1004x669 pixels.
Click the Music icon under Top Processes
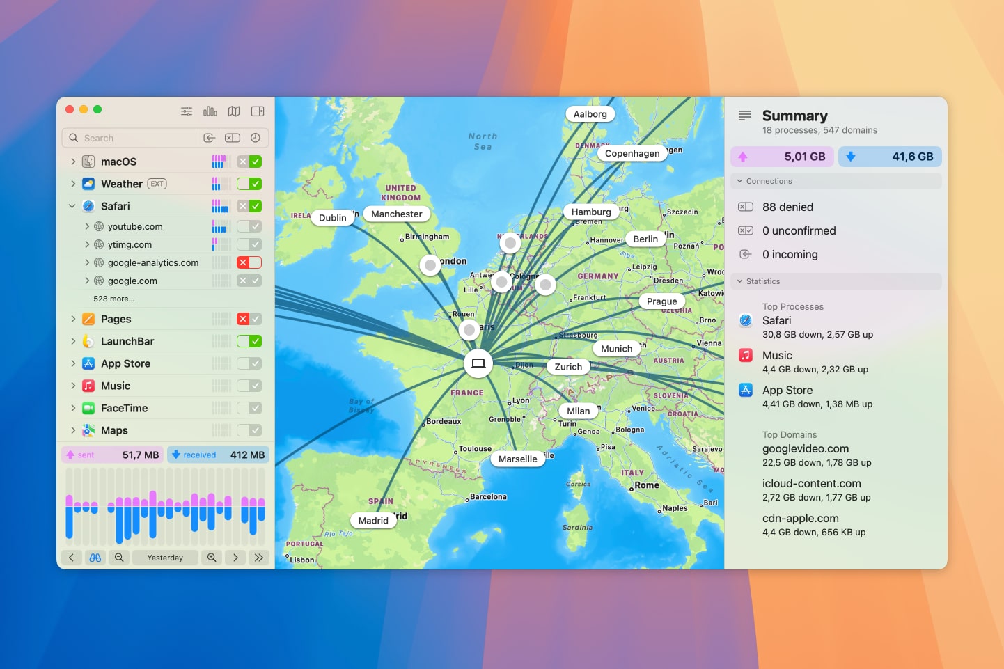coord(746,355)
